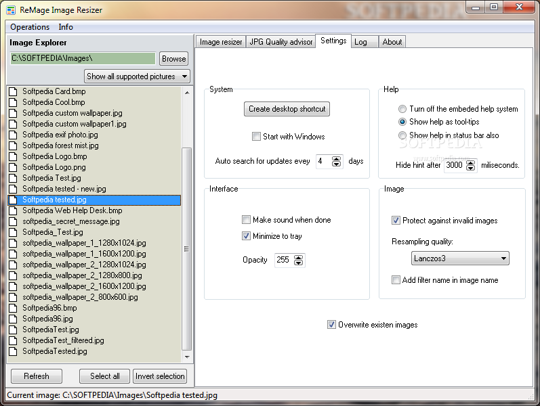
Task: Select Turn off the embeded help system
Action: 402,109
